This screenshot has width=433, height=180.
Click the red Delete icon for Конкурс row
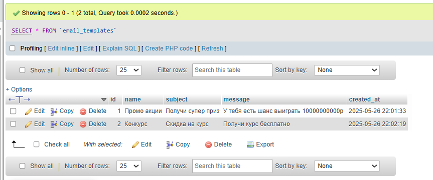83,124
